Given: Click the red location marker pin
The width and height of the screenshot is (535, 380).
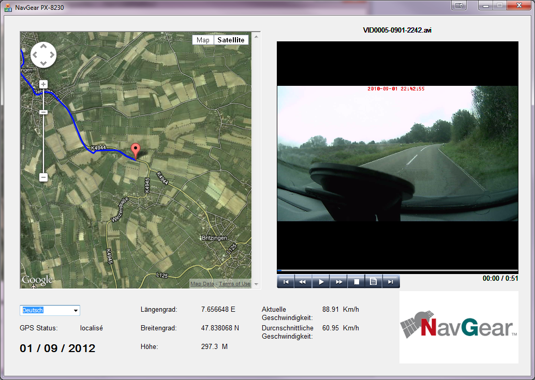Looking at the screenshot, I should pyautogui.click(x=136, y=150).
